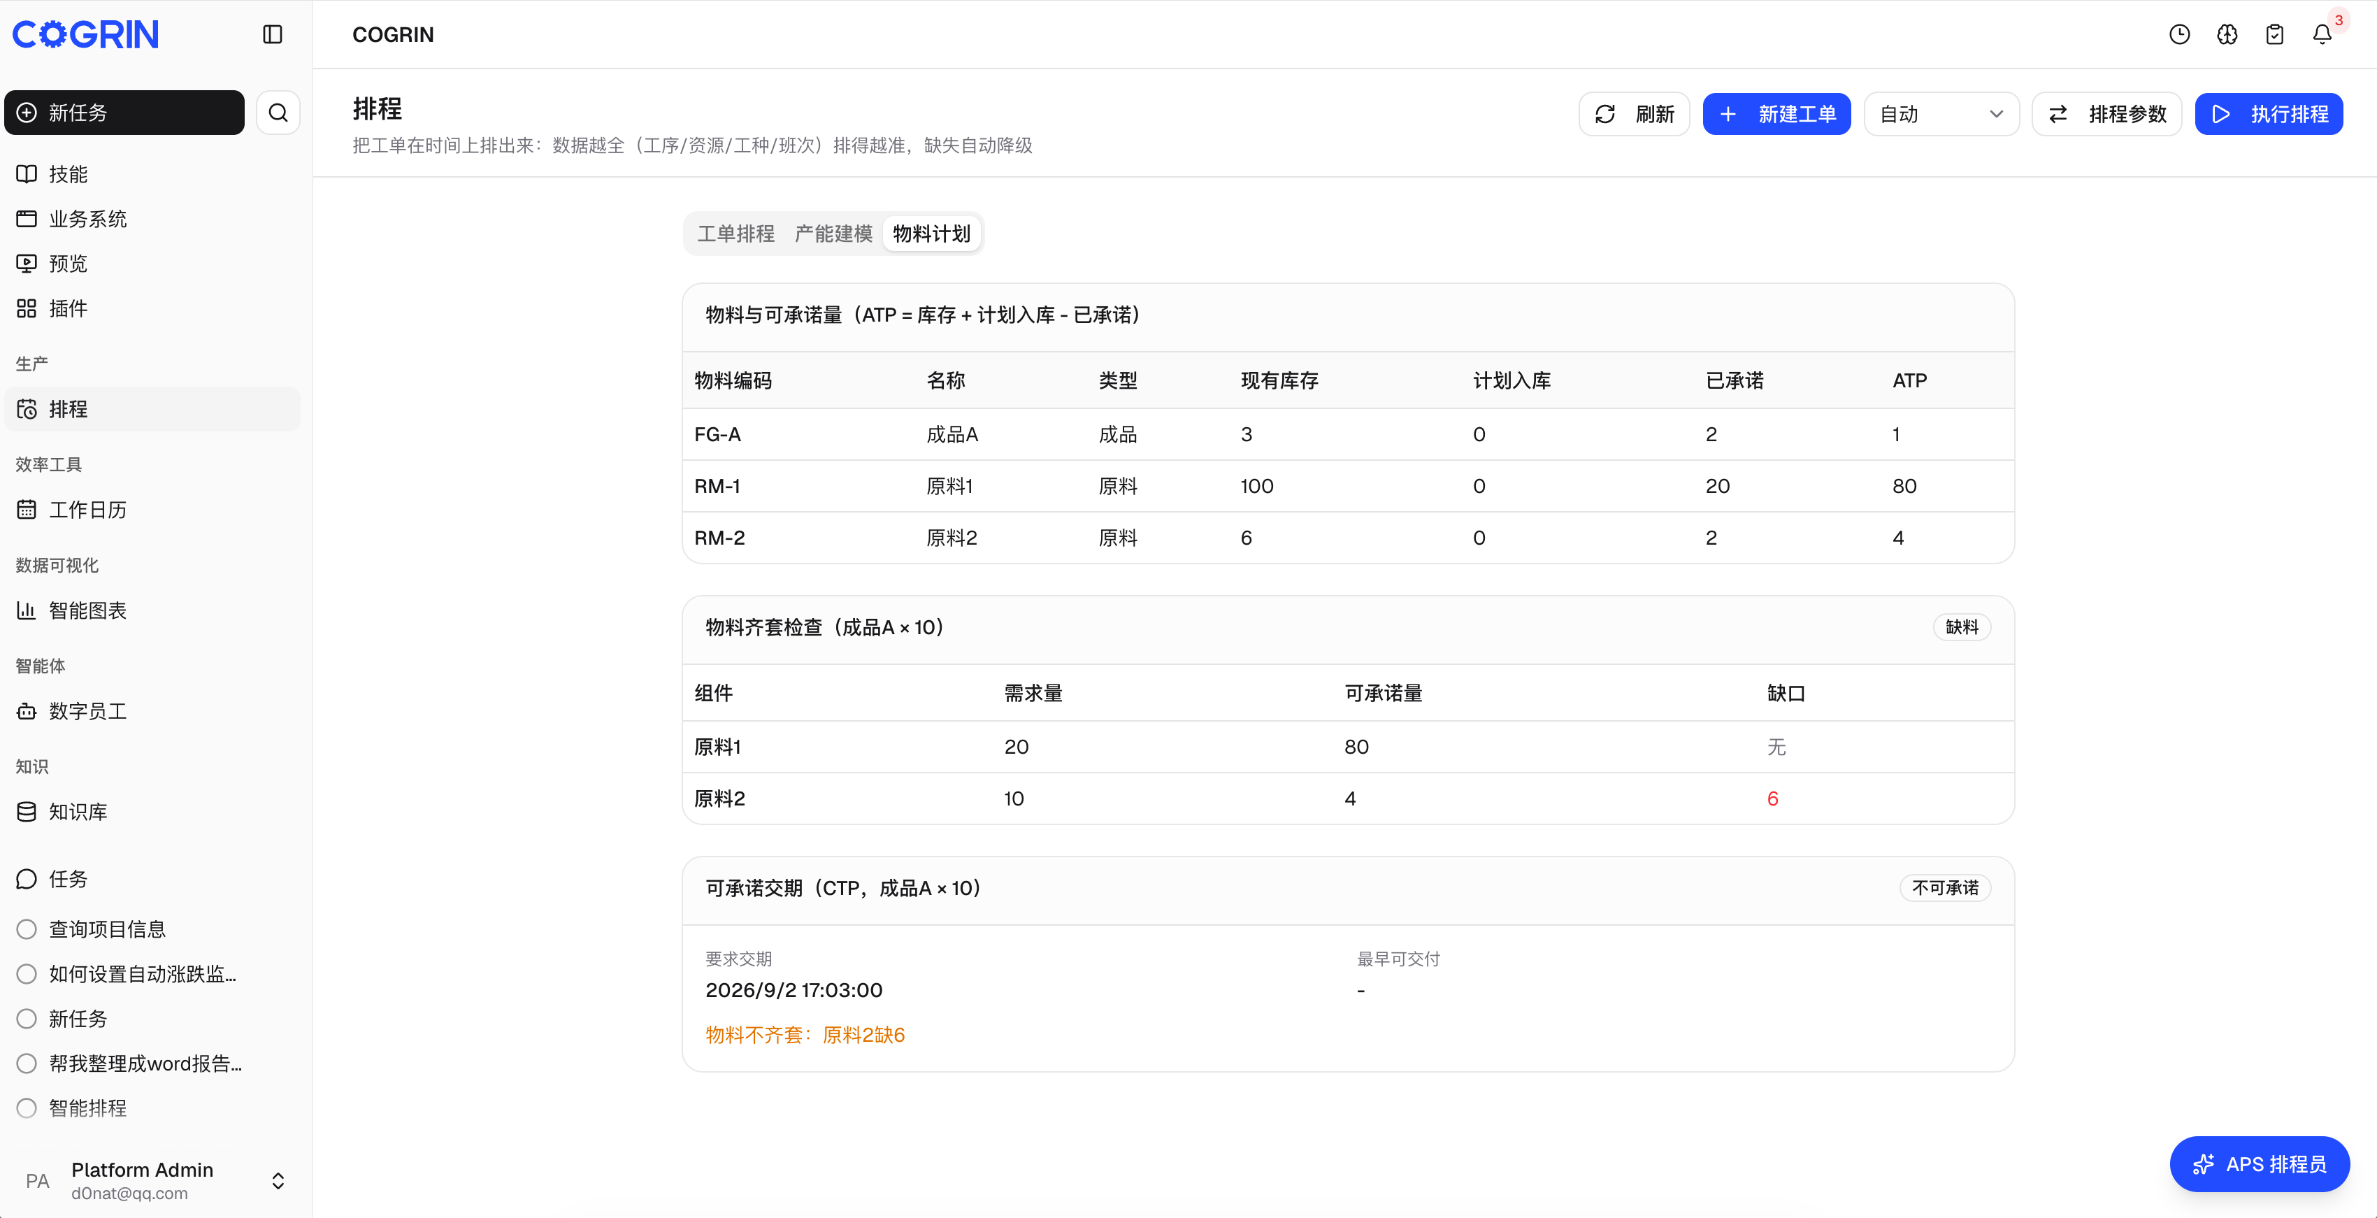Select the 如何设置自动涨跌监 task circle

click(27, 975)
